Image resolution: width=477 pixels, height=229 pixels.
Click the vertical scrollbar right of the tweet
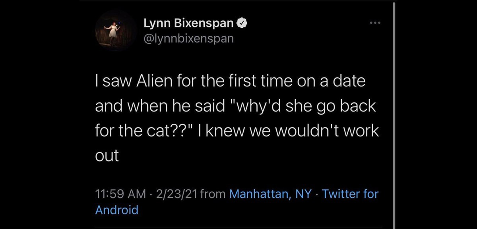[x=394, y=114]
